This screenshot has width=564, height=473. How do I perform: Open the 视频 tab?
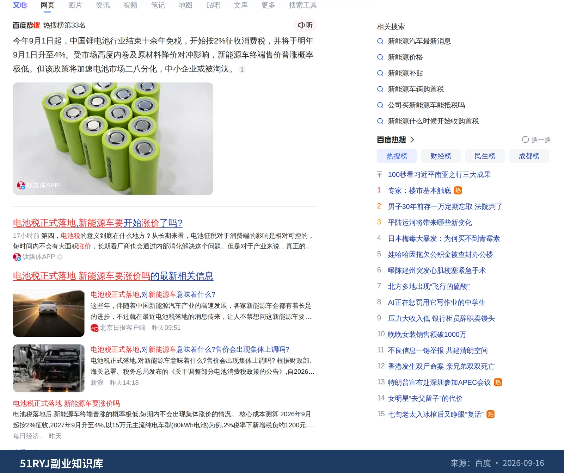(x=130, y=5)
